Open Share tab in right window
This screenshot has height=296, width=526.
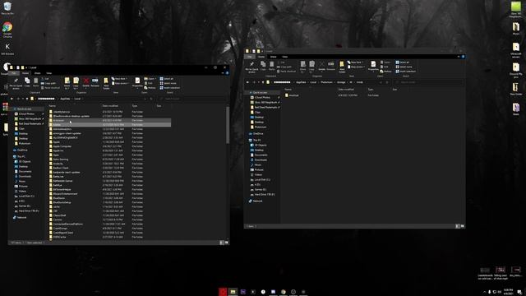point(274,57)
